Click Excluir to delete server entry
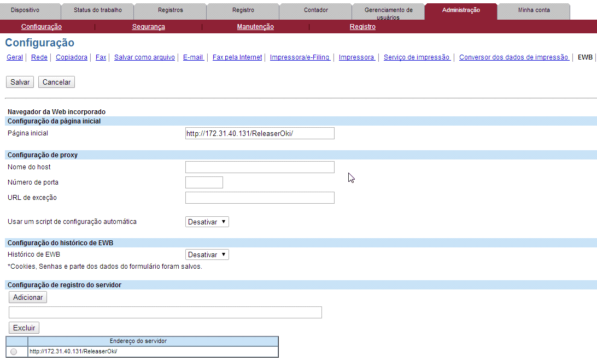597x361 pixels. point(24,328)
